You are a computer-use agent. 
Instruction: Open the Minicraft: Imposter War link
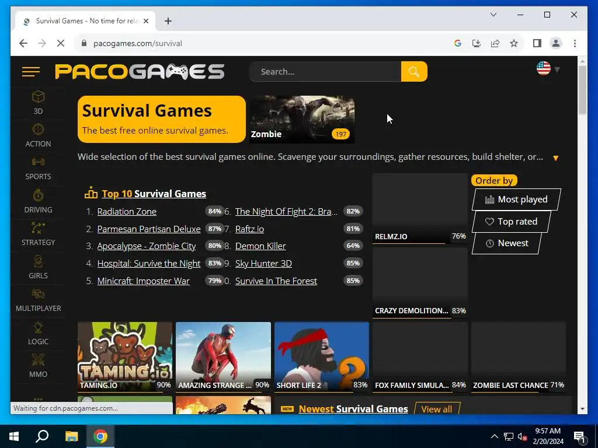coord(144,281)
